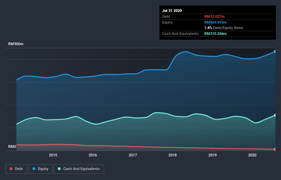This screenshot has height=180, width=281.
Task: Click the 2016 x-axis label
Action: [93, 155]
